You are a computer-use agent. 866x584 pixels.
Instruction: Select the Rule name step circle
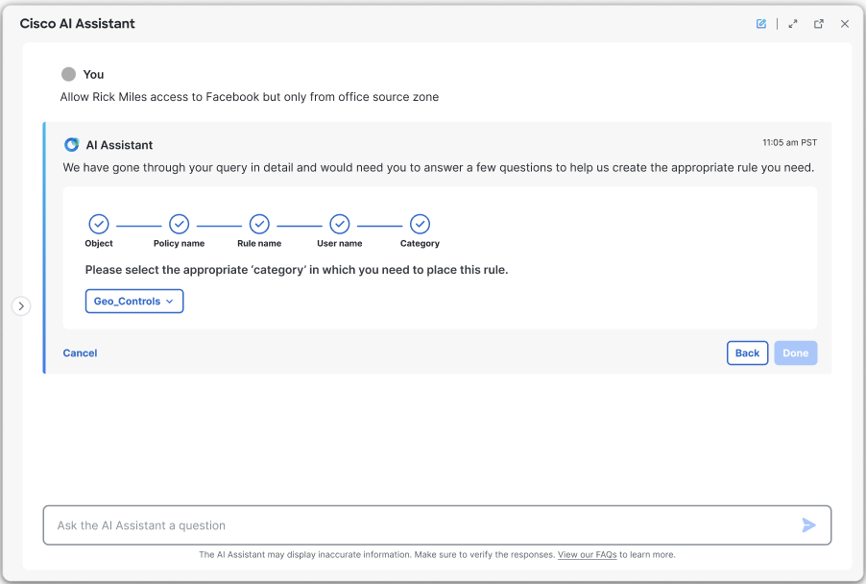(259, 224)
